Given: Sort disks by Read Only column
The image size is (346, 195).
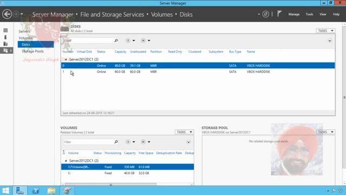Looking at the screenshot, I should (x=175, y=52).
